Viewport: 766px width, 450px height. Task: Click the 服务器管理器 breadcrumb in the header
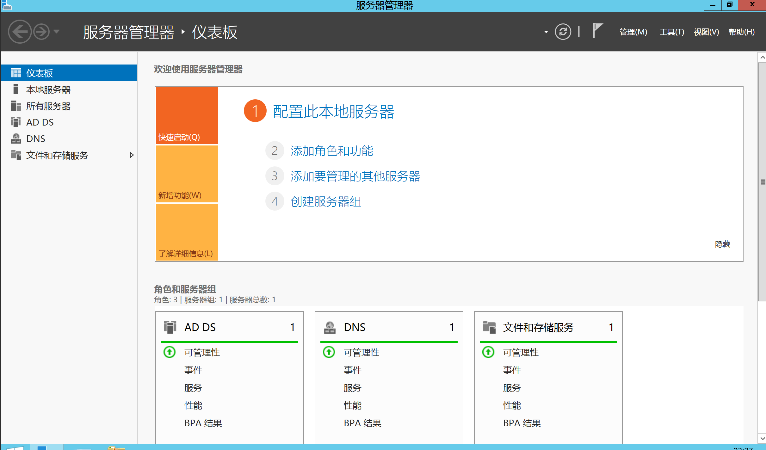tap(128, 32)
